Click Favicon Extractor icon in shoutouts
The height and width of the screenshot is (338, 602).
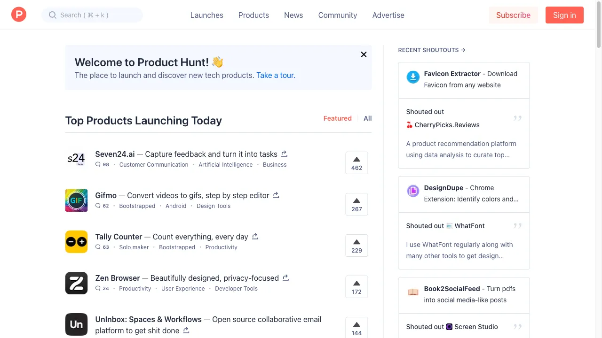coord(413,77)
